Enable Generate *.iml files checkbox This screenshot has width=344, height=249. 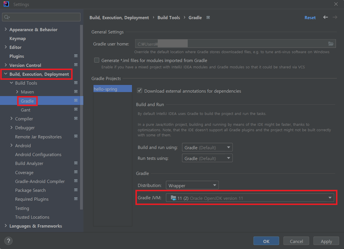(x=97, y=60)
